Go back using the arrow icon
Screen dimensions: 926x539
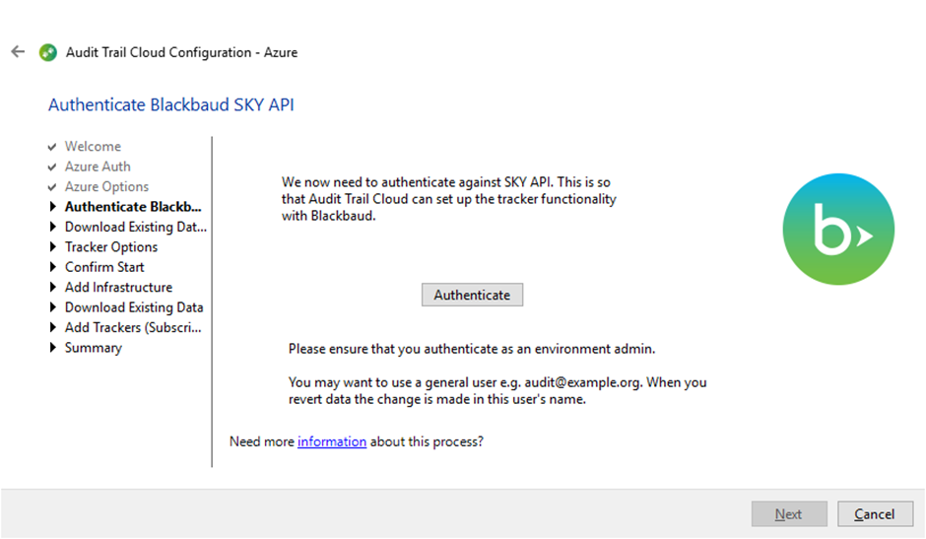click(x=18, y=52)
